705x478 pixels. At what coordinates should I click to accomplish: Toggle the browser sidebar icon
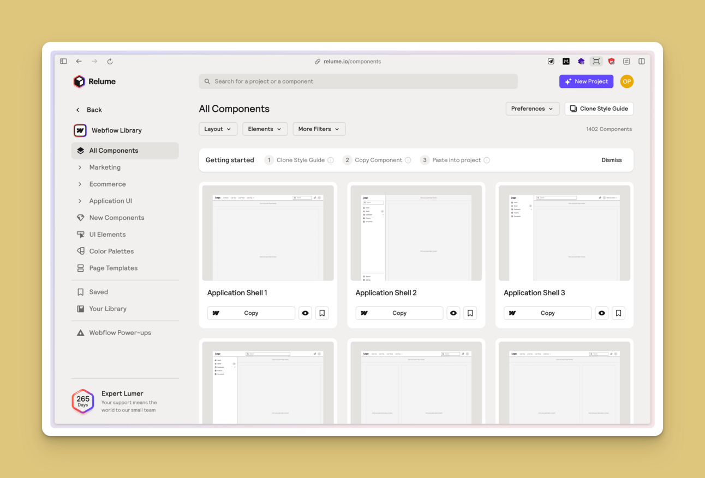tap(63, 61)
